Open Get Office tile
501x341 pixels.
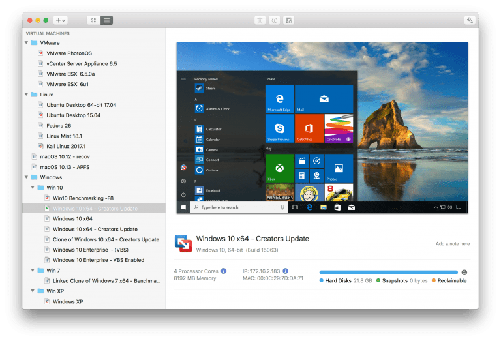309,128
